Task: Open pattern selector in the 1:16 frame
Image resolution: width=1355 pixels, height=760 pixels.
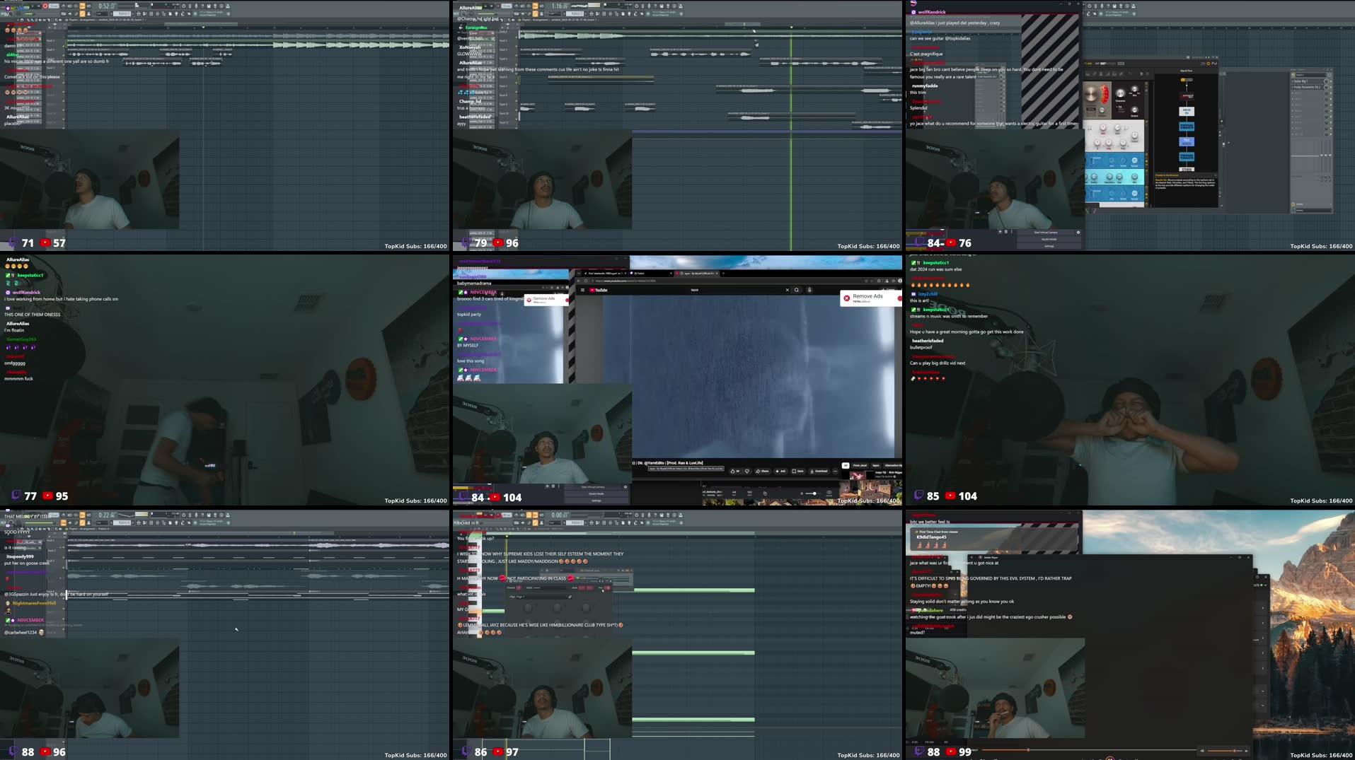Action: pos(575,13)
